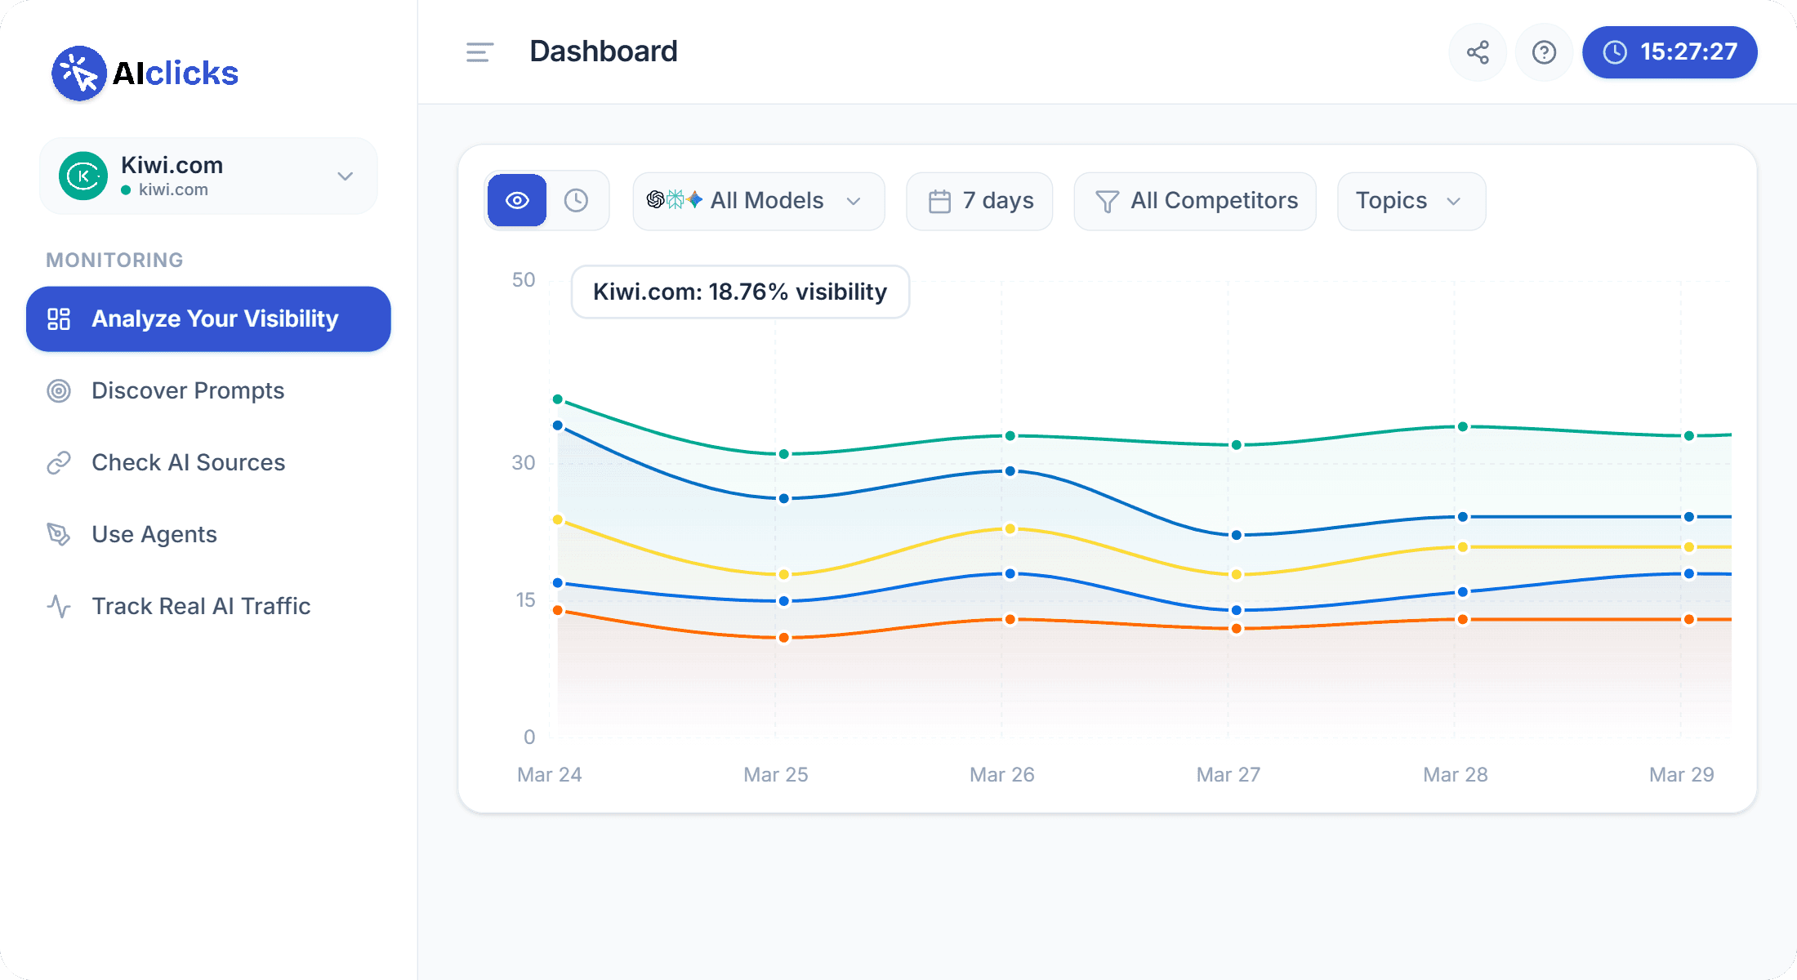Click the orange data point at Mar 26
Screen dimensions: 1797x980
(x=1010, y=620)
